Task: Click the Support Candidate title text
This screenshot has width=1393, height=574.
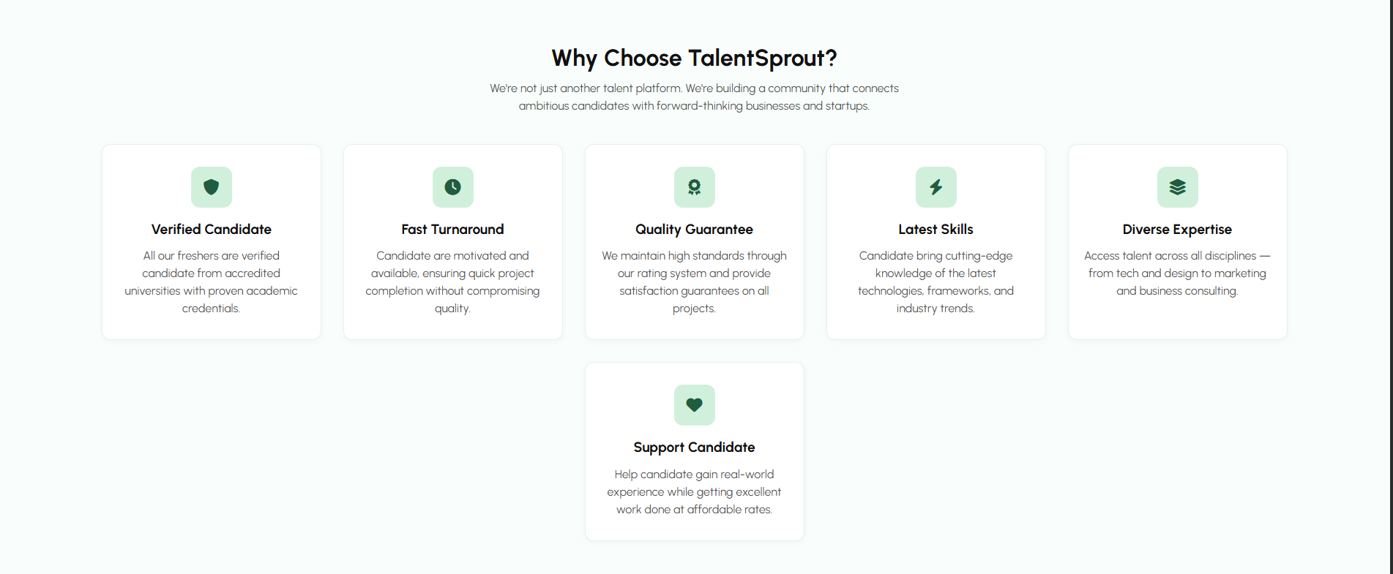Action: [x=694, y=447]
